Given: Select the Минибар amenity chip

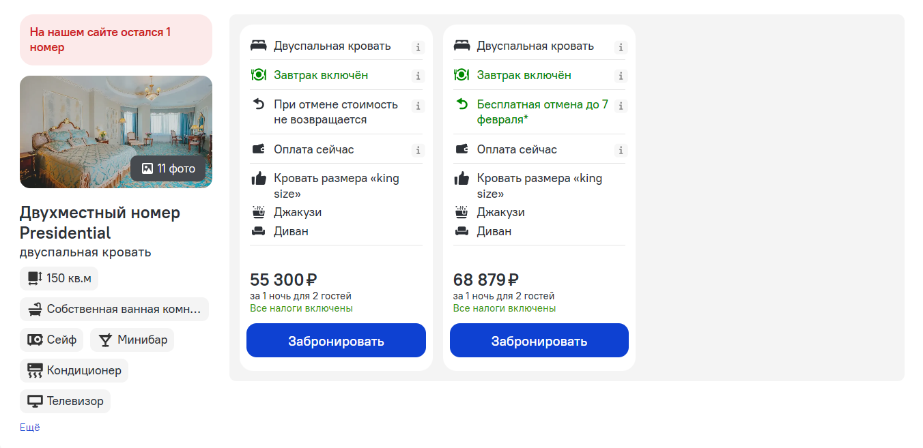Looking at the screenshot, I should [132, 340].
